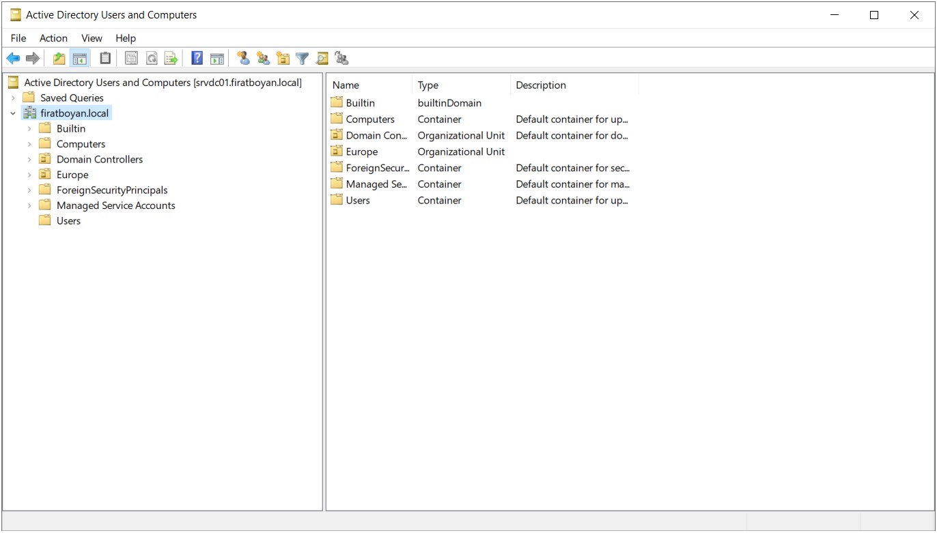The image size is (937, 533).
Task: Click the Europe OU icon in list
Action: click(336, 152)
